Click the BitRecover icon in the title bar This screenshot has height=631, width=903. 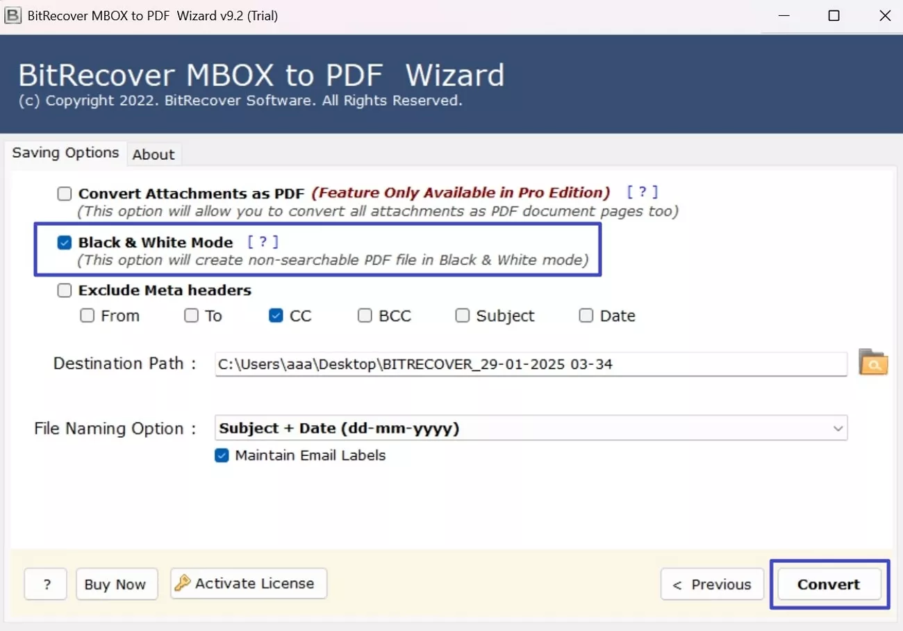pyautogui.click(x=13, y=15)
